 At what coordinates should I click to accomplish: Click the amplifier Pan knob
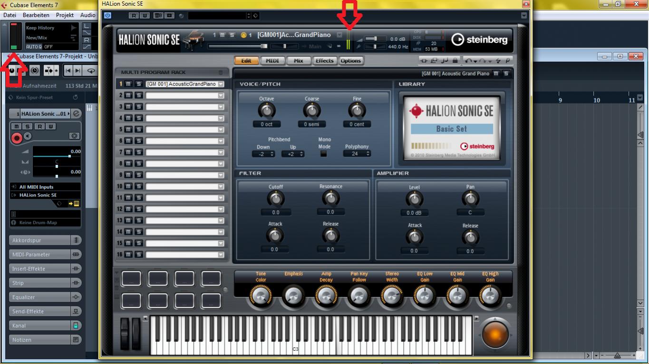[470, 199]
